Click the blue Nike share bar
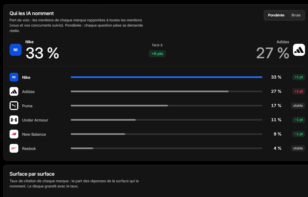 [x=166, y=77]
